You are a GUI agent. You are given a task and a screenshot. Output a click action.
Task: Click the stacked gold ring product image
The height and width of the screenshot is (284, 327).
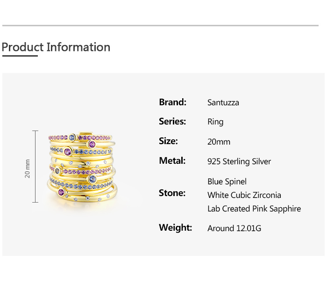tap(81, 166)
